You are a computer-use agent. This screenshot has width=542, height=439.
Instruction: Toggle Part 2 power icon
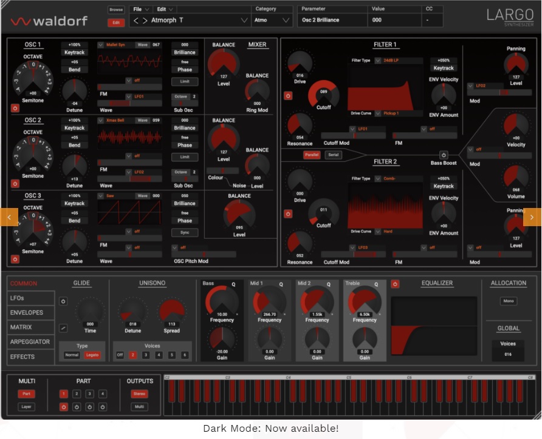pyautogui.click(x=77, y=407)
